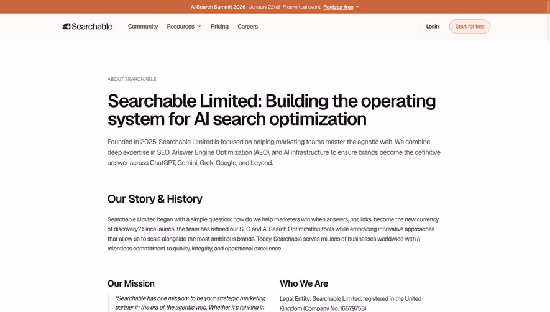Image resolution: width=550 pixels, height=312 pixels.
Task: Click the ABOUT SEARCHABLE label
Action: tap(132, 79)
